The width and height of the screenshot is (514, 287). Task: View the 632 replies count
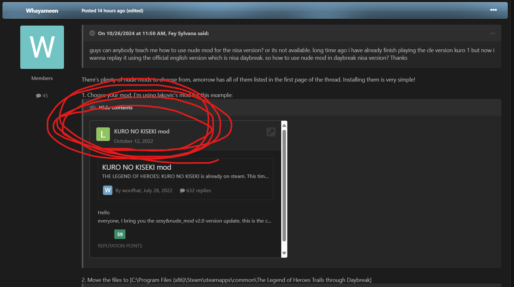click(195, 191)
